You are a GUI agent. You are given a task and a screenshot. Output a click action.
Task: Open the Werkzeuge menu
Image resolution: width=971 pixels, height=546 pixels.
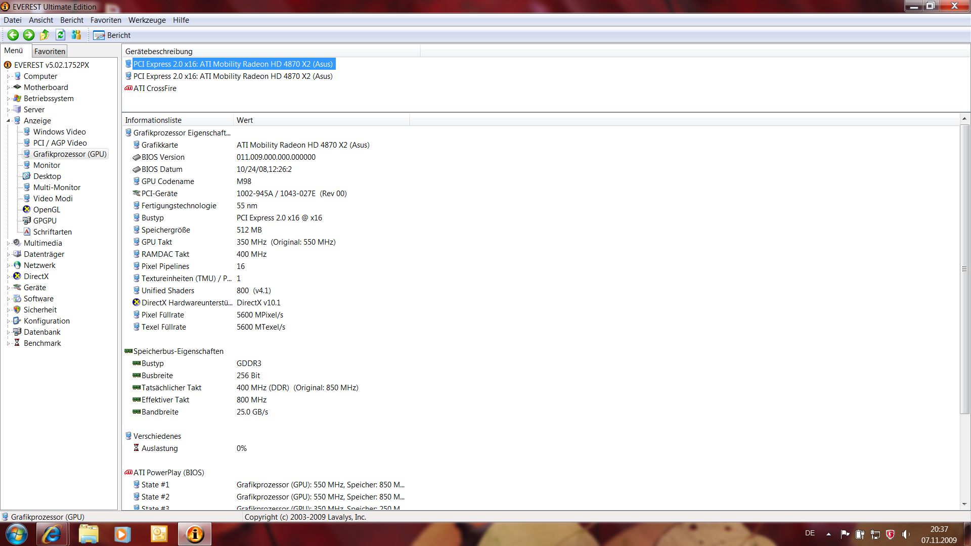[x=147, y=20]
